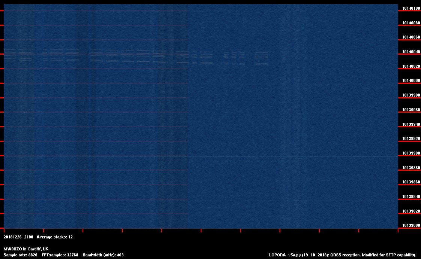Click the LOPORA-v5a.py software credit text
This screenshot has width=421, height=259.
343,255
